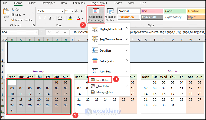Image resolution: width=206 pixels, height=120 pixels.
Task: Cancel formula entry X icon
Action: 49,32
